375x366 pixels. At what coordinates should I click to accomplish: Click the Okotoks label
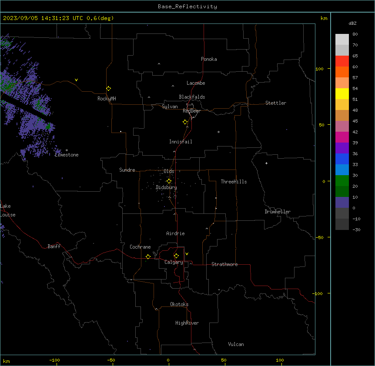tap(179, 304)
